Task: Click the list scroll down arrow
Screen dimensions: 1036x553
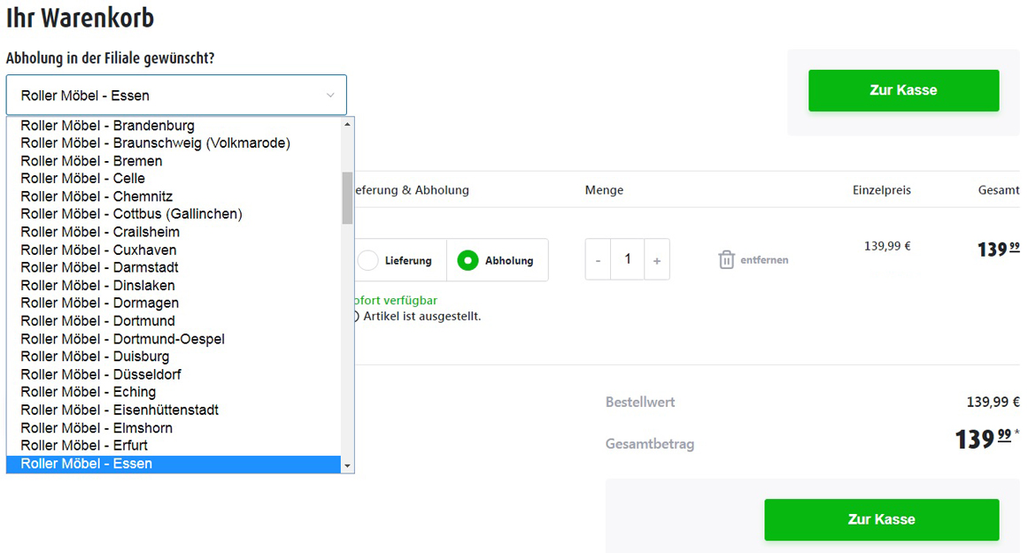Action: [x=347, y=466]
